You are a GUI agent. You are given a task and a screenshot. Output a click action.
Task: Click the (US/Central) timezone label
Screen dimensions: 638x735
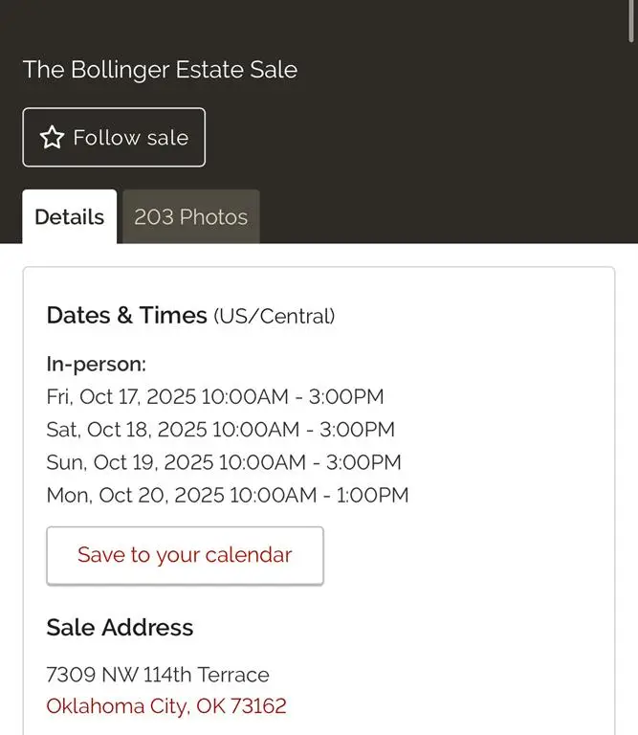pyautogui.click(x=274, y=317)
